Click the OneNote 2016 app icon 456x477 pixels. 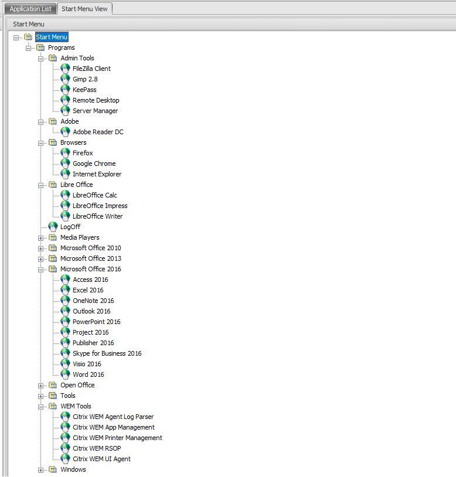(x=65, y=301)
